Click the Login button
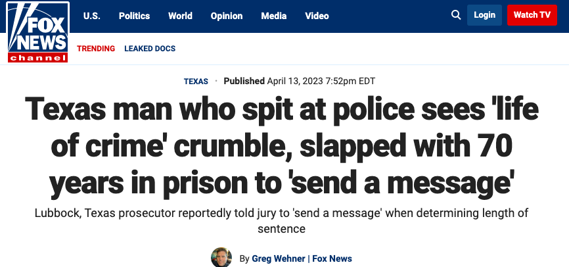Viewport: 569px width, 267px height. click(x=484, y=15)
